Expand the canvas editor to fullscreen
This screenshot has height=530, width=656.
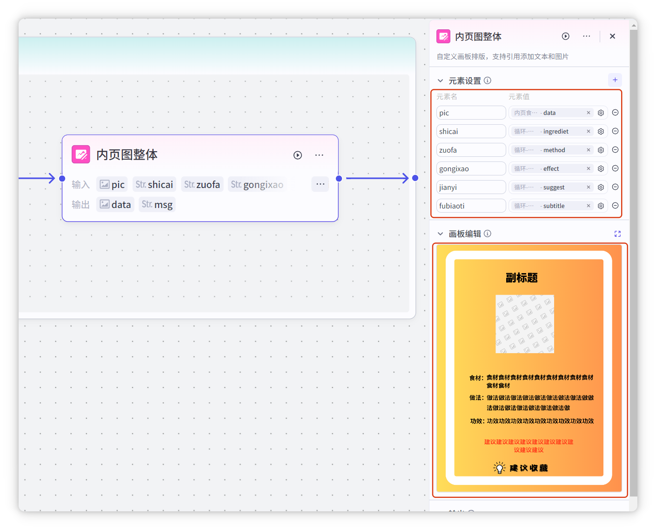click(x=617, y=234)
